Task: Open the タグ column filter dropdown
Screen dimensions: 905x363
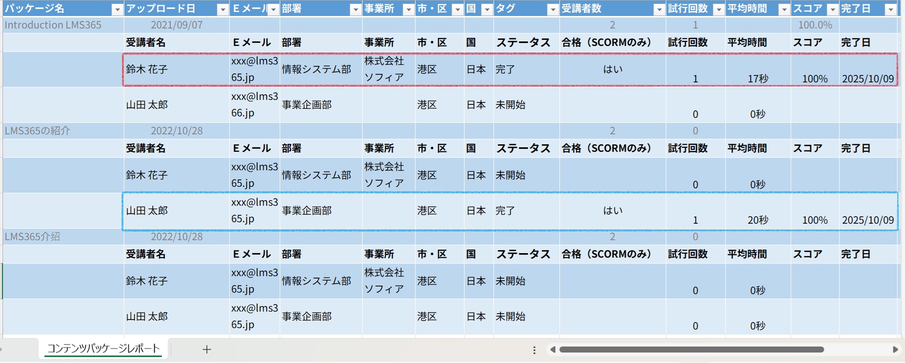Action: coord(552,9)
